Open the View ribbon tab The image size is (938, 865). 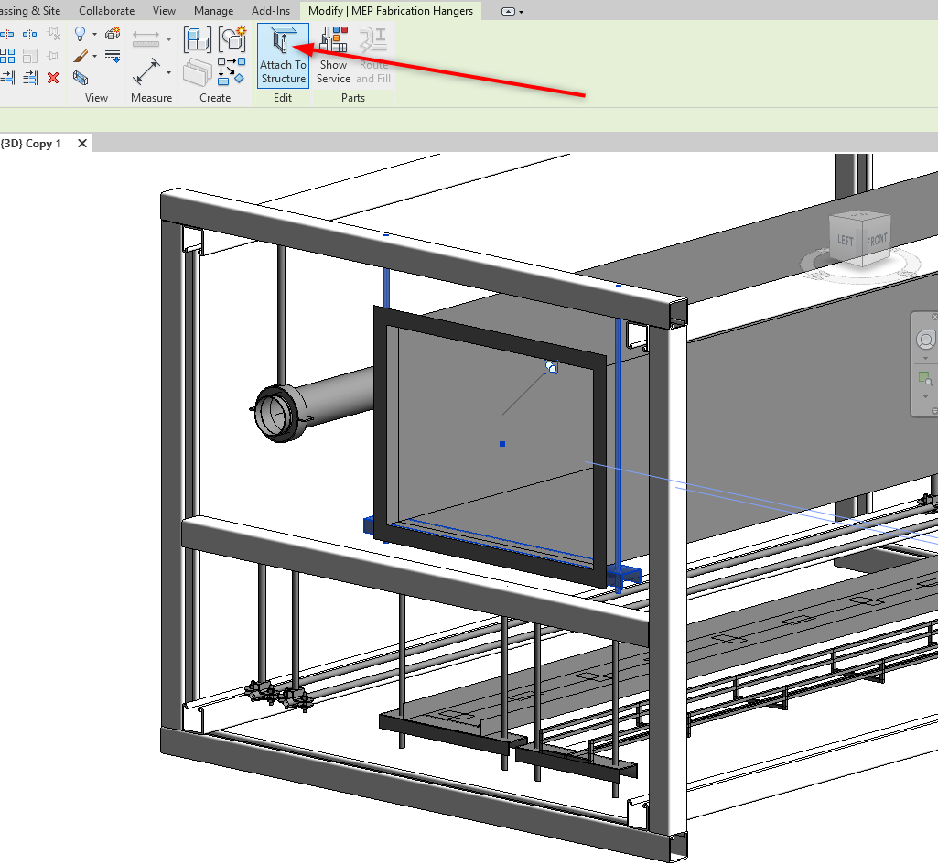coord(164,11)
